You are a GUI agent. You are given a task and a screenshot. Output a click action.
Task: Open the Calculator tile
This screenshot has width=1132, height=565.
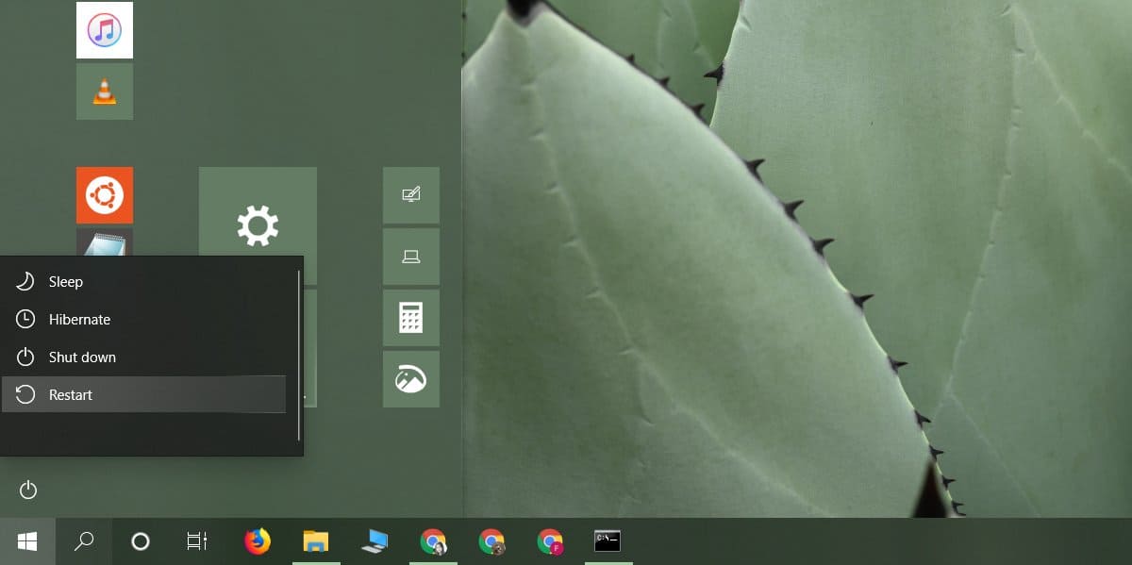(410, 318)
